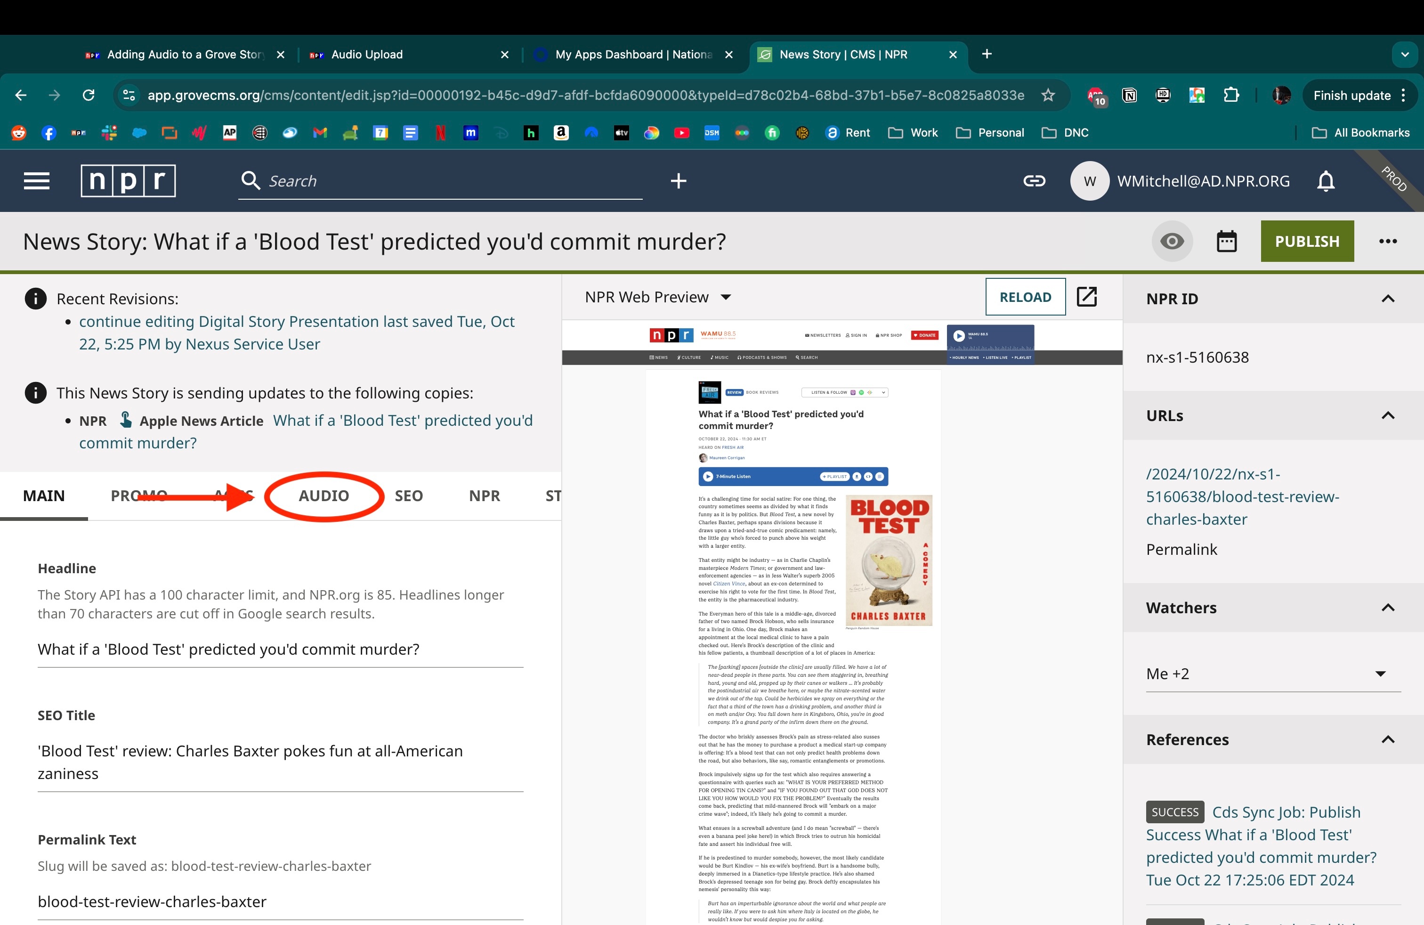Viewport: 1424px width, 925px height.
Task: Open the Personal bookmarks folder
Action: [990, 132]
